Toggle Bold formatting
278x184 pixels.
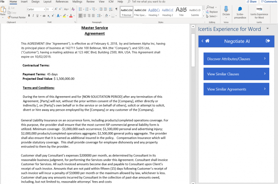[29, 16]
